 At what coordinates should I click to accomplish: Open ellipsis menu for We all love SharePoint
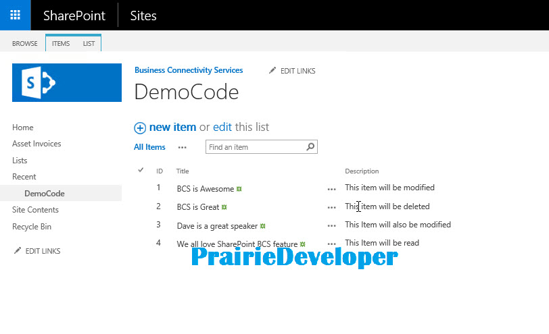coord(331,243)
